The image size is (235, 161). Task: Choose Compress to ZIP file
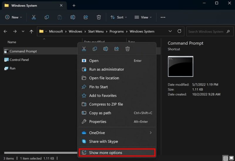coord(117,104)
